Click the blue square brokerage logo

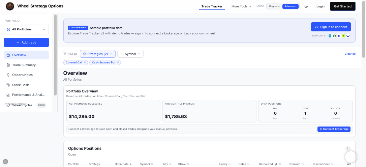click(x=330, y=36)
